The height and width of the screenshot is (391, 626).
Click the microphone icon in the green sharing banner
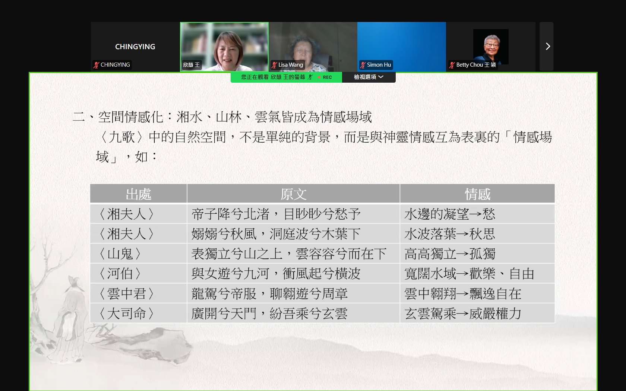[310, 77]
